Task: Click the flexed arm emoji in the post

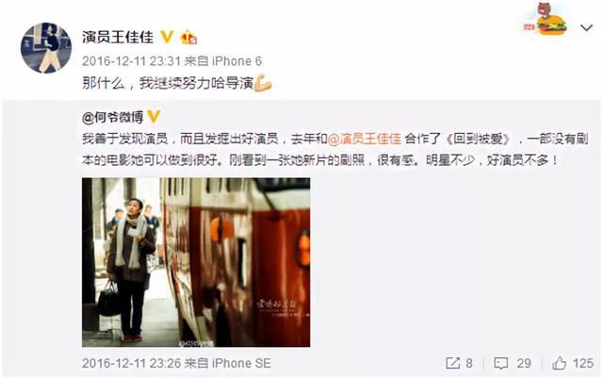Action: [x=263, y=82]
